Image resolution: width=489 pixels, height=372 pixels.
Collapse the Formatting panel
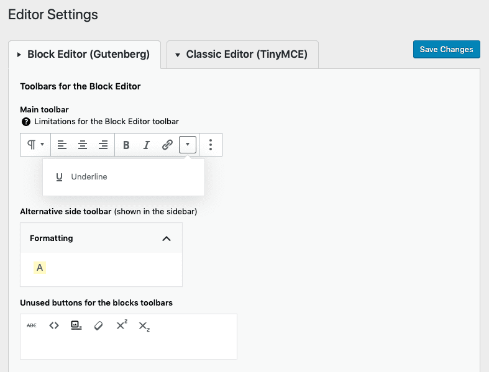(x=166, y=238)
